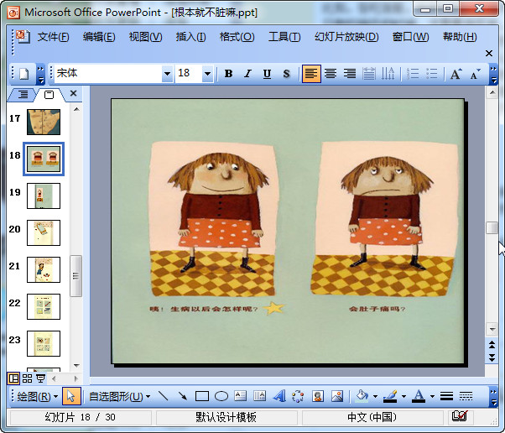Close the slide thumbnail pane
The height and width of the screenshot is (433, 505).
(74, 93)
